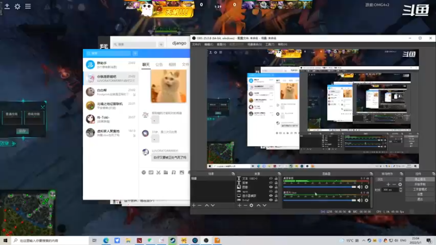
Task: Add a new scene with the plus icon in OBS Scenes panel
Action: 194,205
